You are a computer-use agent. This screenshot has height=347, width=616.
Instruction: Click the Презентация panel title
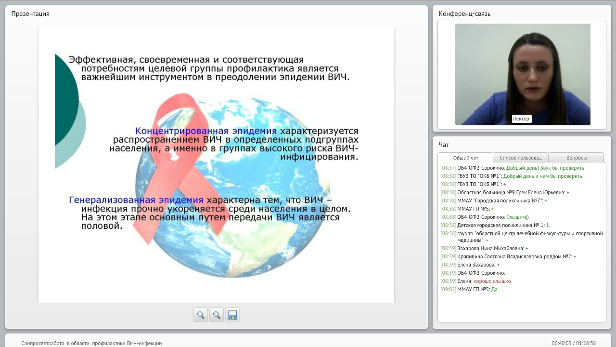tap(30, 13)
